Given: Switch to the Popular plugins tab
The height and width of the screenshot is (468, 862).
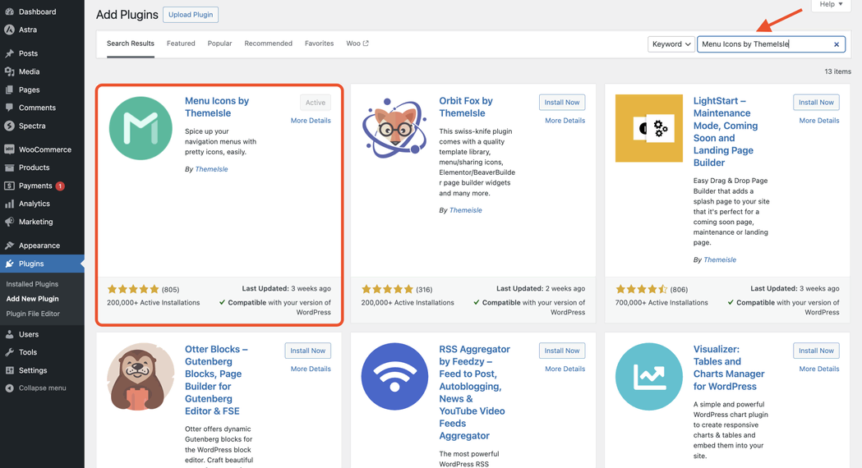Looking at the screenshot, I should click(x=219, y=44).
